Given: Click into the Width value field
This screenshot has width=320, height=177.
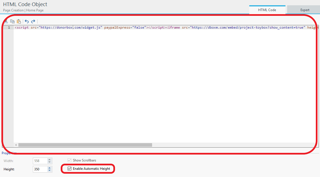Looking at the screenshot, I should click(x=40, y=161).
